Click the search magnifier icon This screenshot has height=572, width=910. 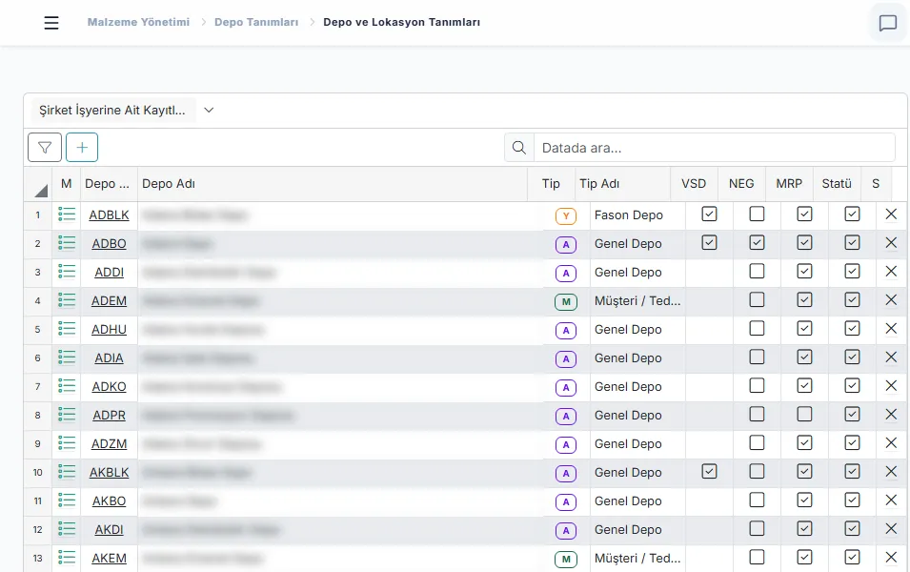click(x=518, y=148)
